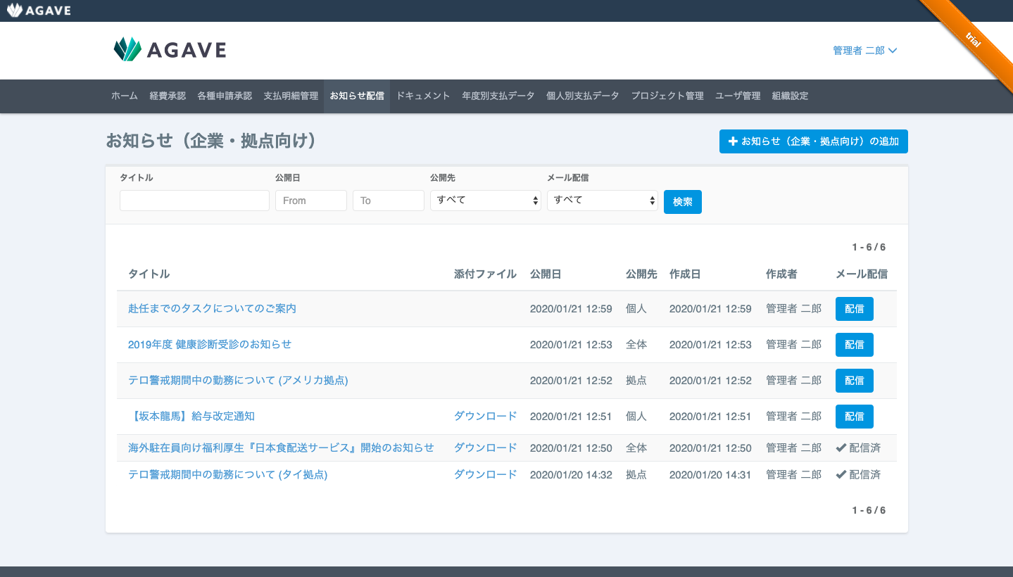This screenshot has height=577, width=1013.
Task: Download attachment for 【坂本龍馬】給与改定通知
Action: pos(486,417)
